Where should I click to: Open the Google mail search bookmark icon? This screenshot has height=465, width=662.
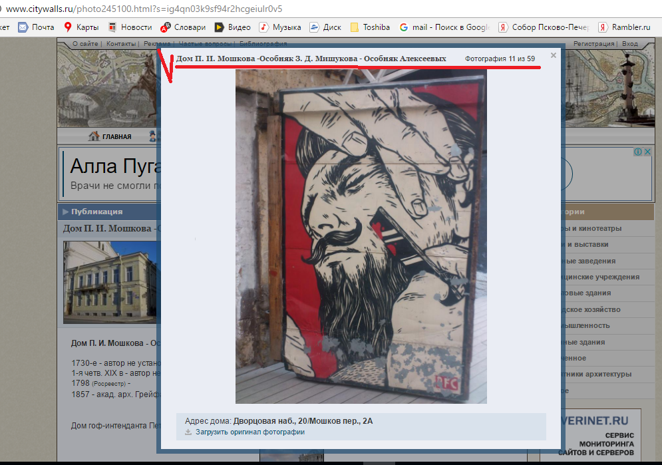point(404,27)
